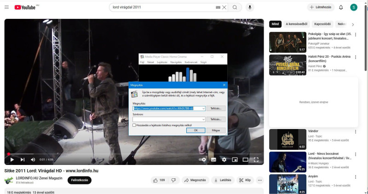The width and height of the screenshot is (368, 194).
Task: Open the Lord - Nincs bocsánat thumbnail
Action: click(288, 162)
